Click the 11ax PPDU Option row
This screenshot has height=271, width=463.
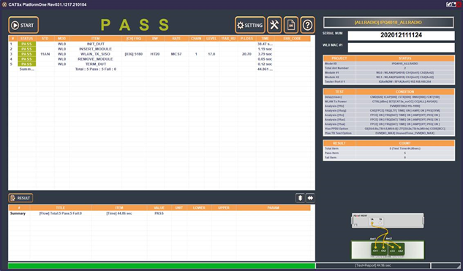389,129
